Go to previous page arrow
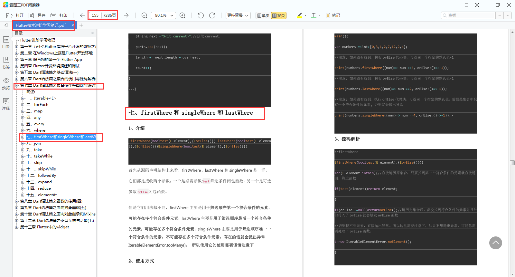Image resolution: width=515 pixels, height=277 pixels. click(x=82, y=15)
